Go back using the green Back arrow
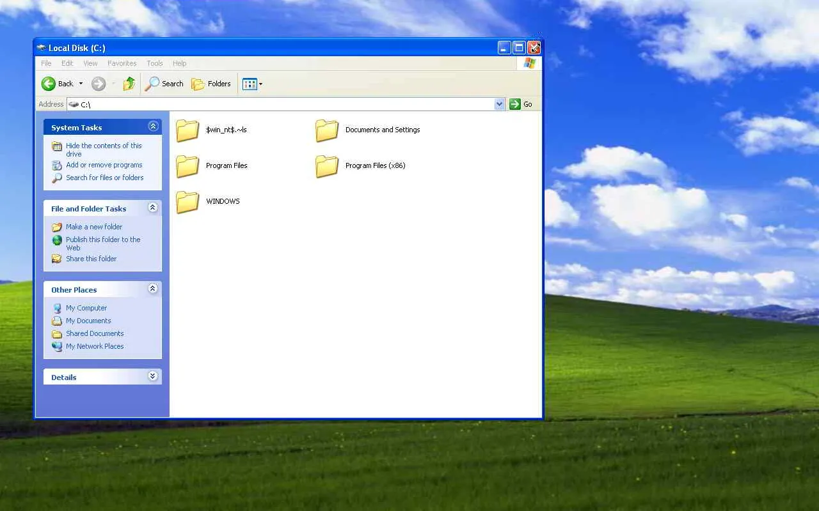Screen dimensions: 819x511 coord(49,84)
